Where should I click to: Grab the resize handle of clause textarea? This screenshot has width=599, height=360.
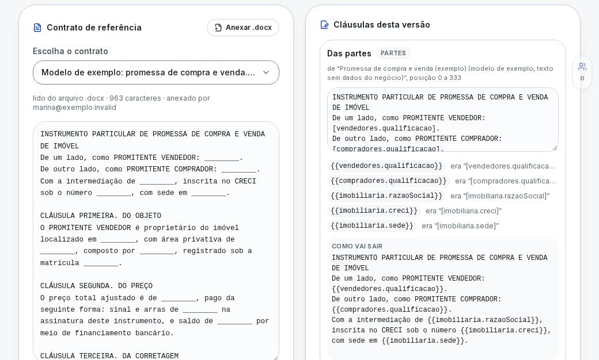tap(555, 148)
